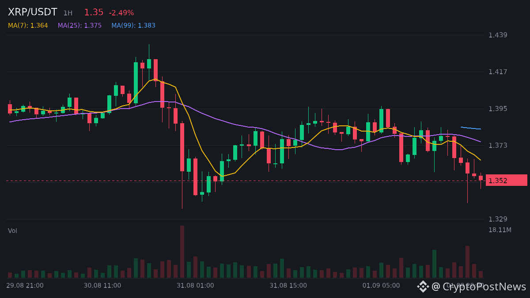Click the -2.49% change percentage

121,13
